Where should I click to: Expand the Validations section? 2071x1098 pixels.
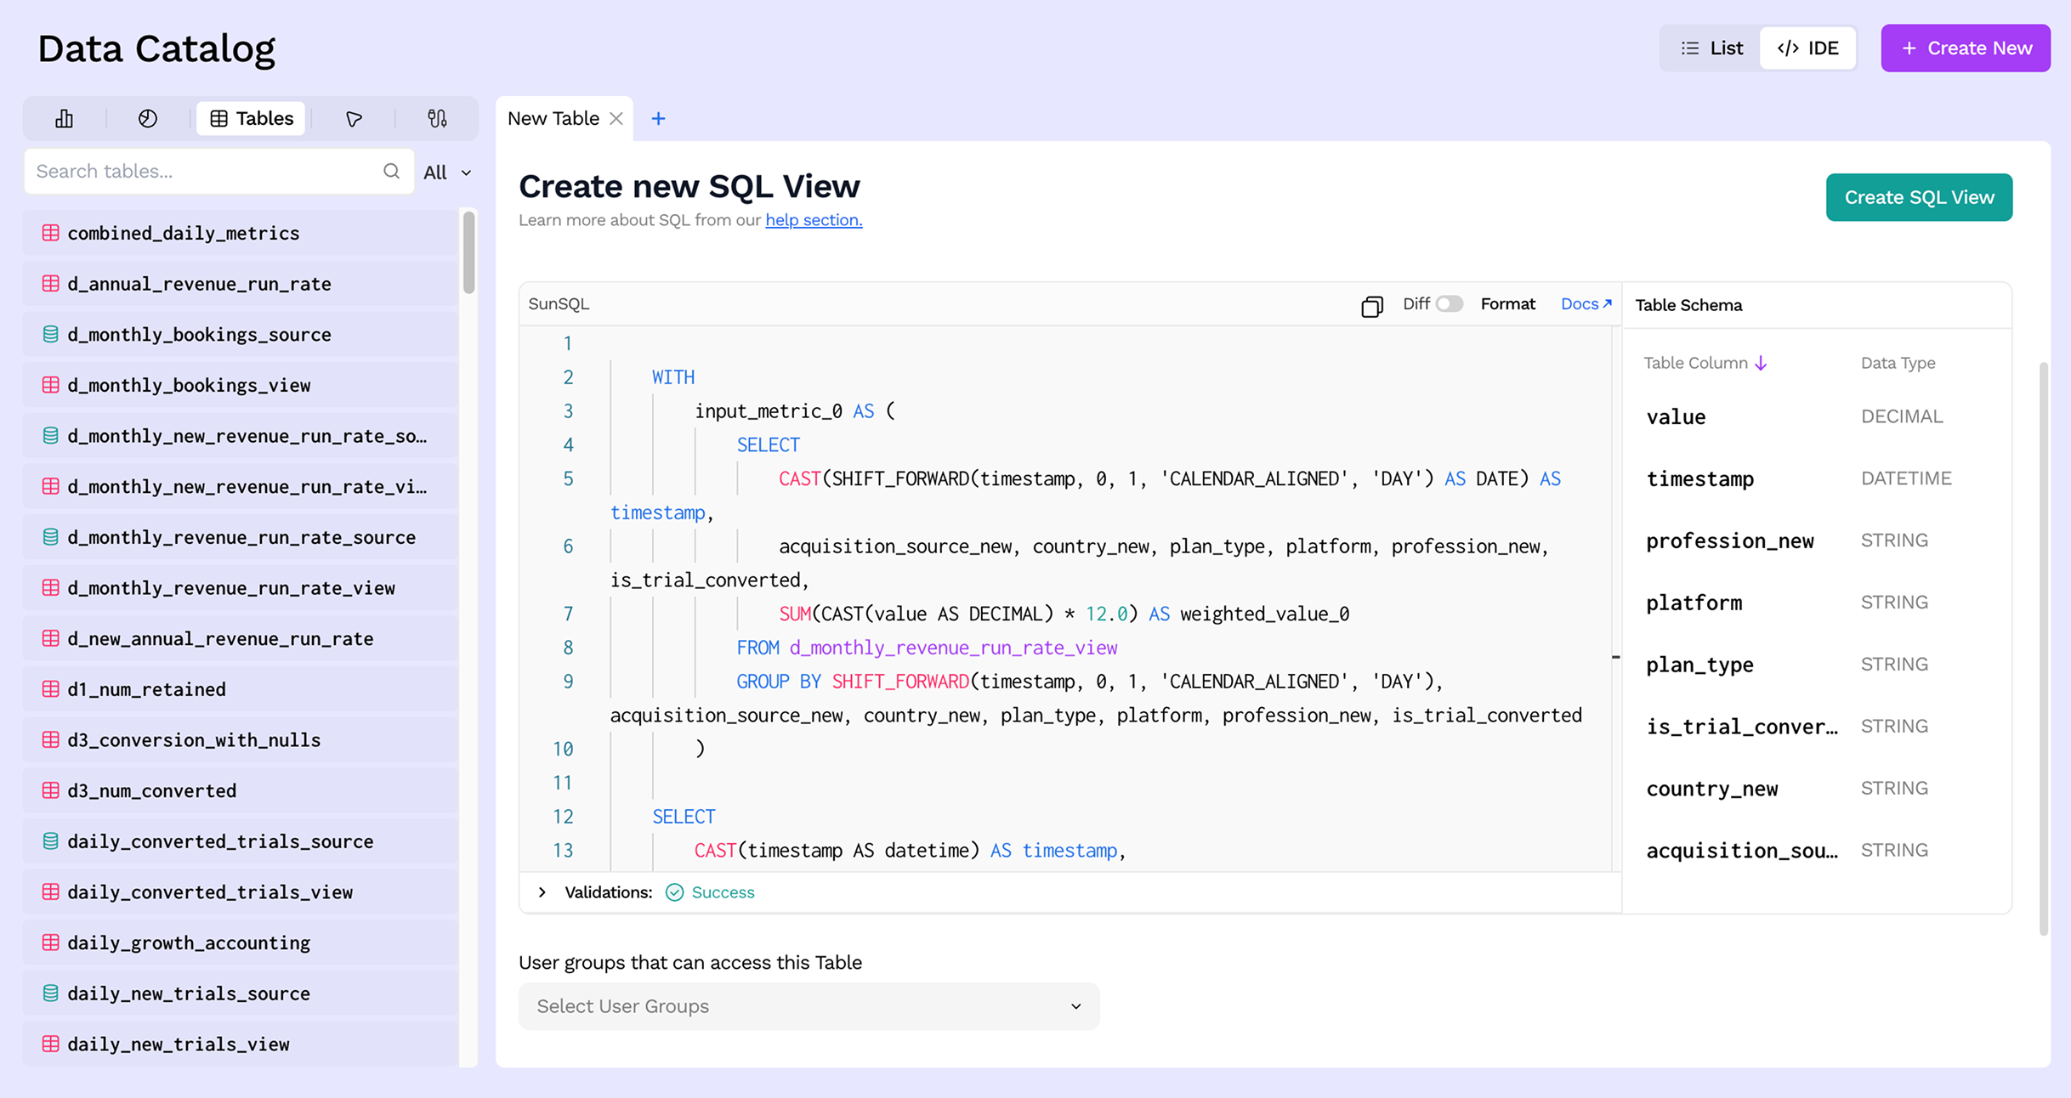pos(542,892)
